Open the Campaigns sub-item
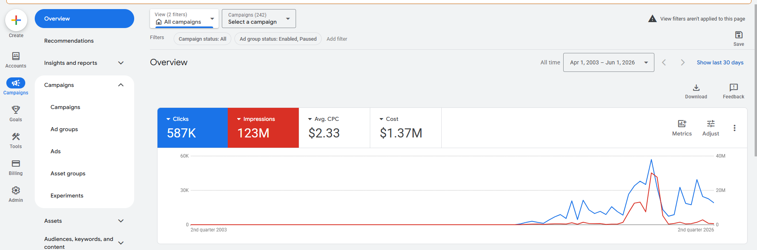 click(x=66, y=107)
